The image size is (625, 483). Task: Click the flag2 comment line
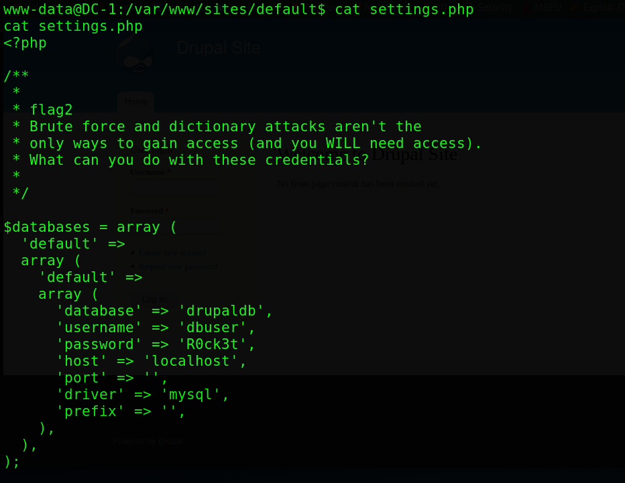click(x=51, y=110)
